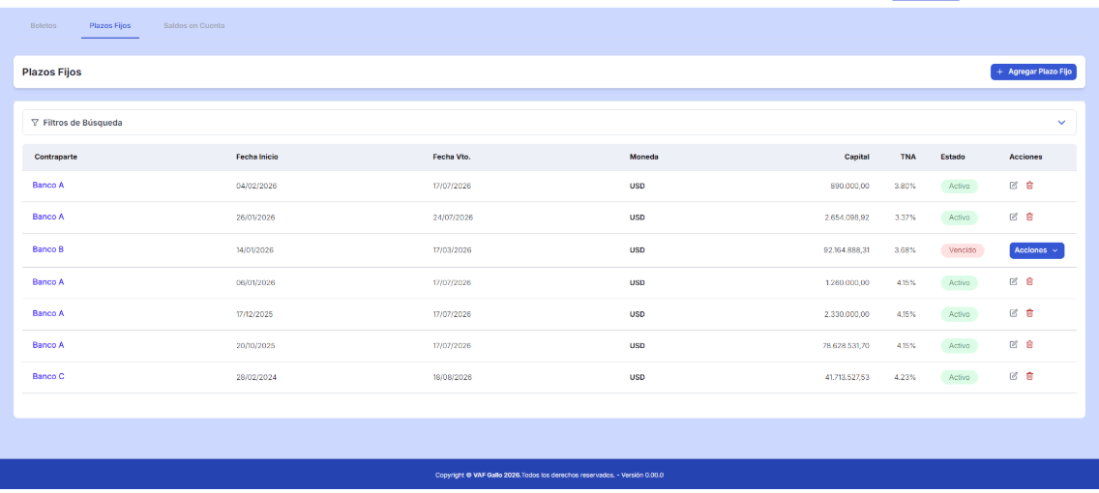
Task: Delete the deposit starting 20/10/2025
Action: click(x=1029, y=344)
